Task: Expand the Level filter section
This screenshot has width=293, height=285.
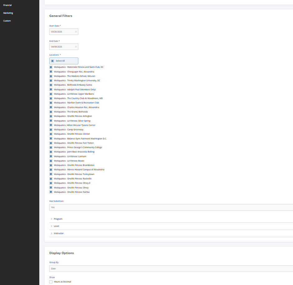Action: [x=56, y=226]
